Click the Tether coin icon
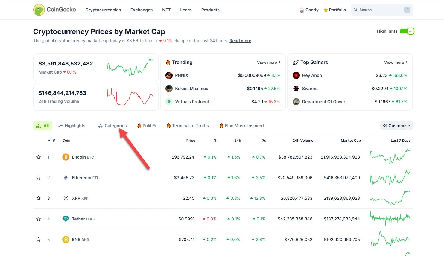This screenshot has width=444, height=256. point(66,219)
